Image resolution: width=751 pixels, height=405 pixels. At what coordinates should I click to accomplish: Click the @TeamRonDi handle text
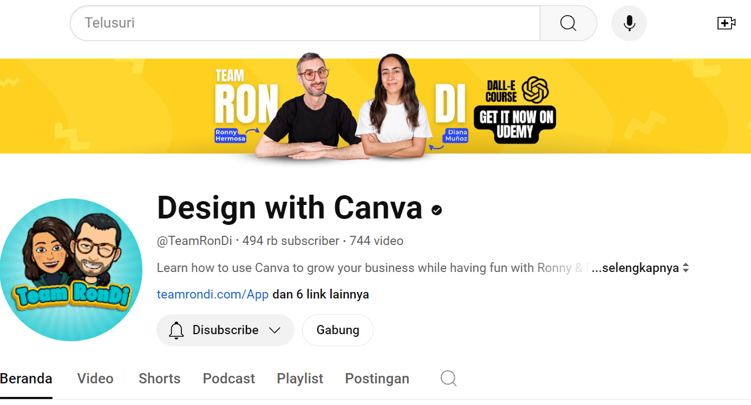coord(194,241)
